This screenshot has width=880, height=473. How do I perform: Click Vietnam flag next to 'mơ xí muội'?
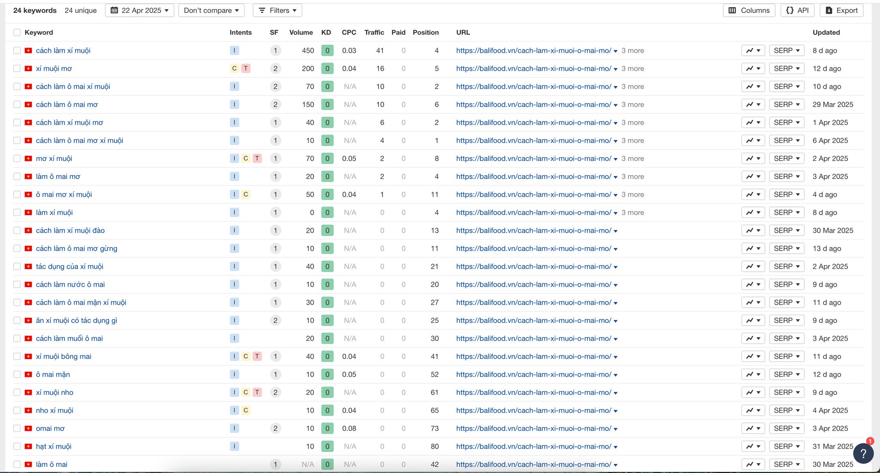click(28, 159)
